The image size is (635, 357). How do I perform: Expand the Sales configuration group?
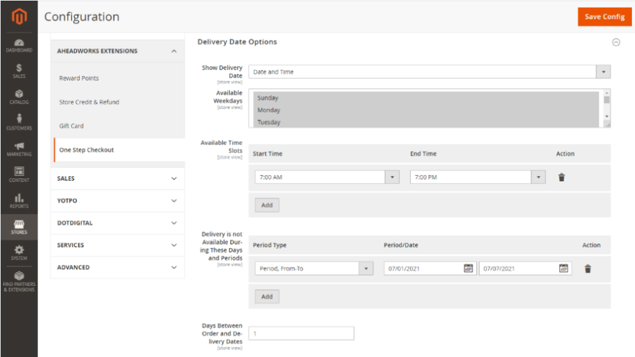(117, 178)
